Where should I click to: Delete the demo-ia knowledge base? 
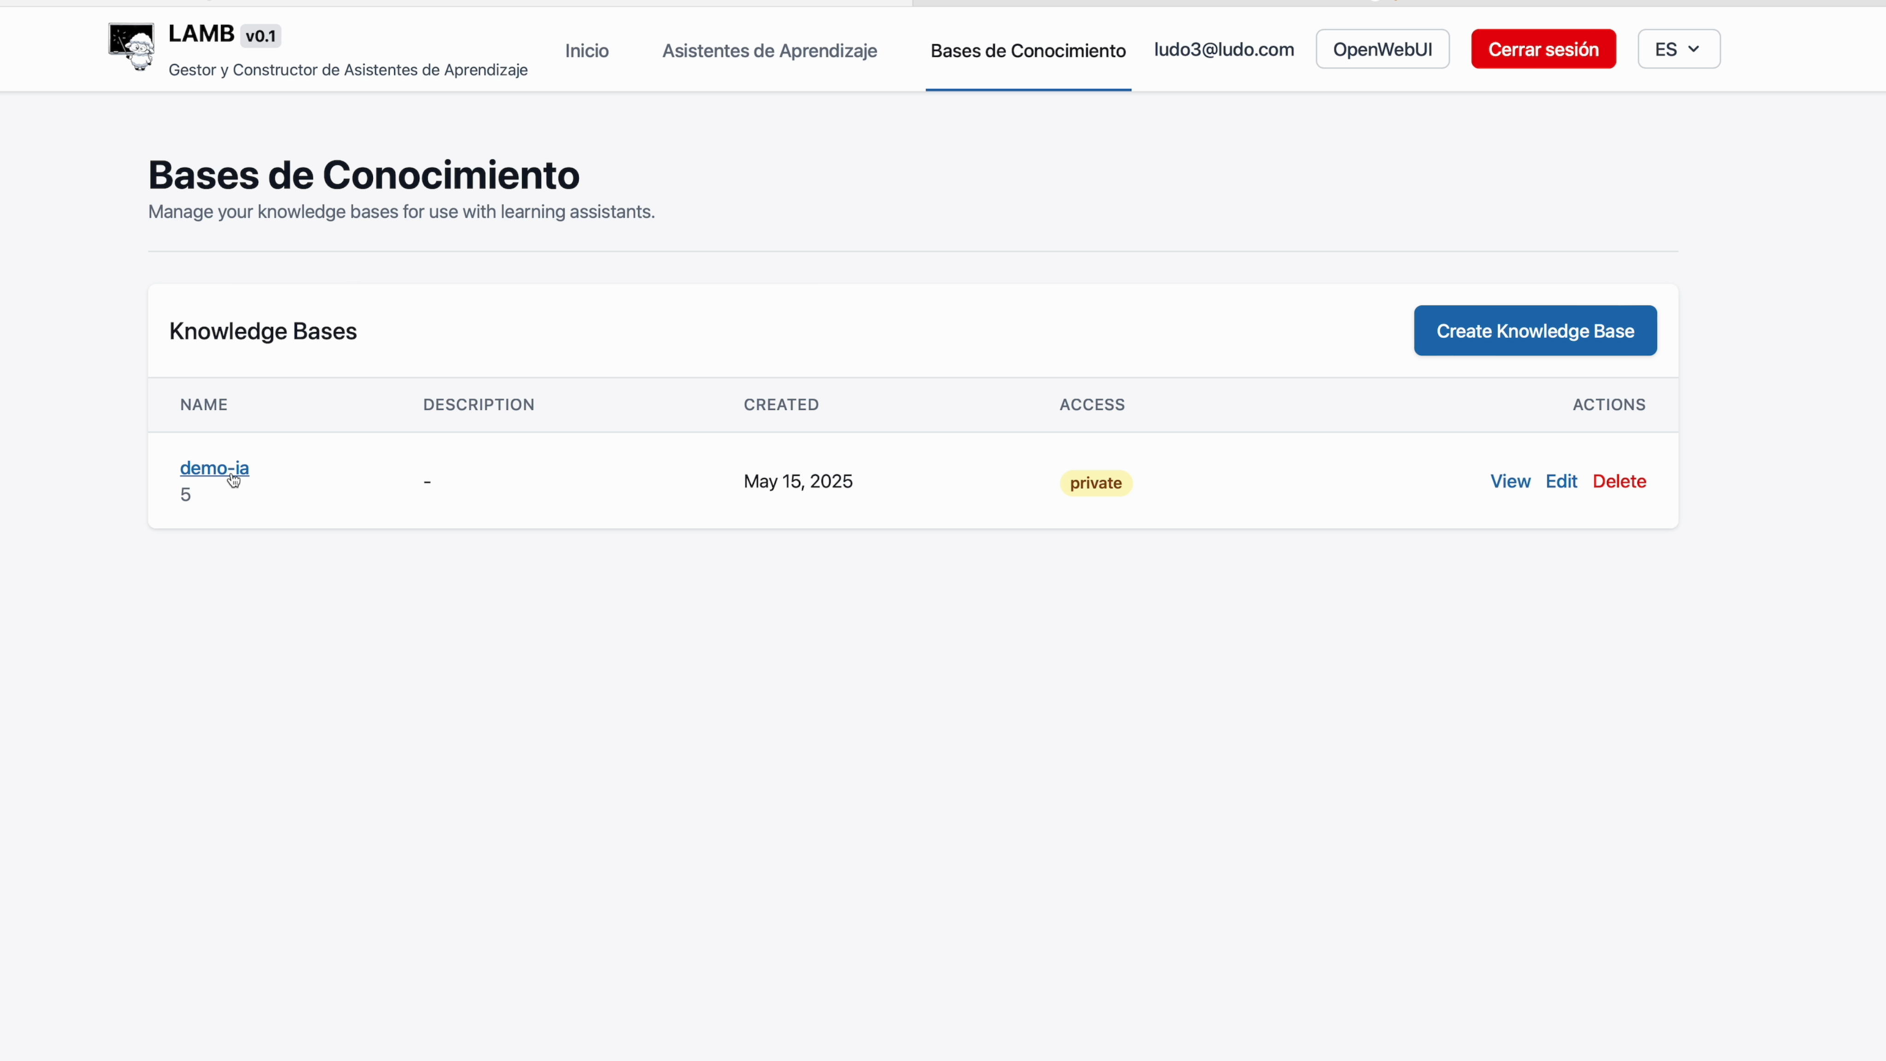click(1619, 481)
